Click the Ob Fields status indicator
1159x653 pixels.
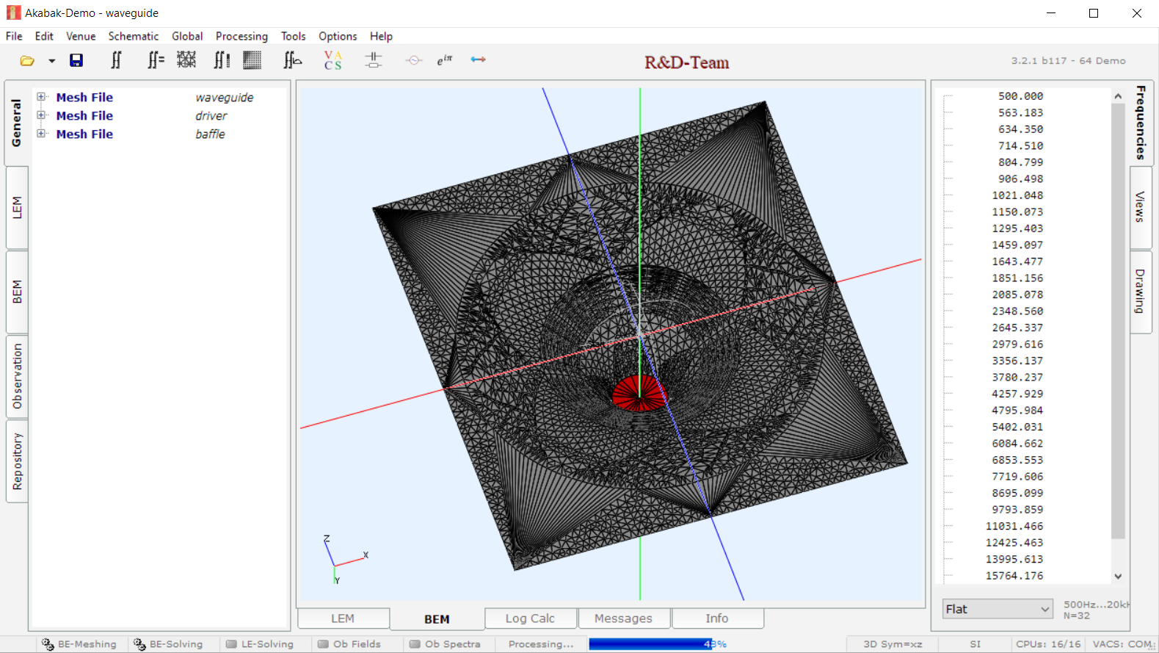point(349,644)
